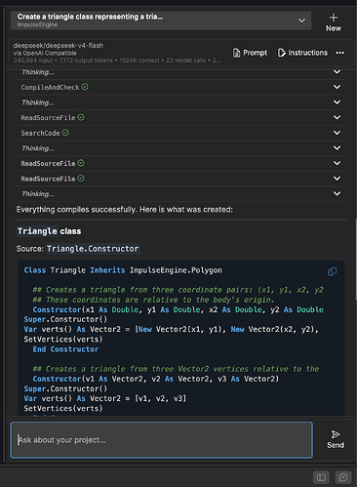Open the three-dot more options menu
The image size is (357, 487).
(x=340, y=53)
